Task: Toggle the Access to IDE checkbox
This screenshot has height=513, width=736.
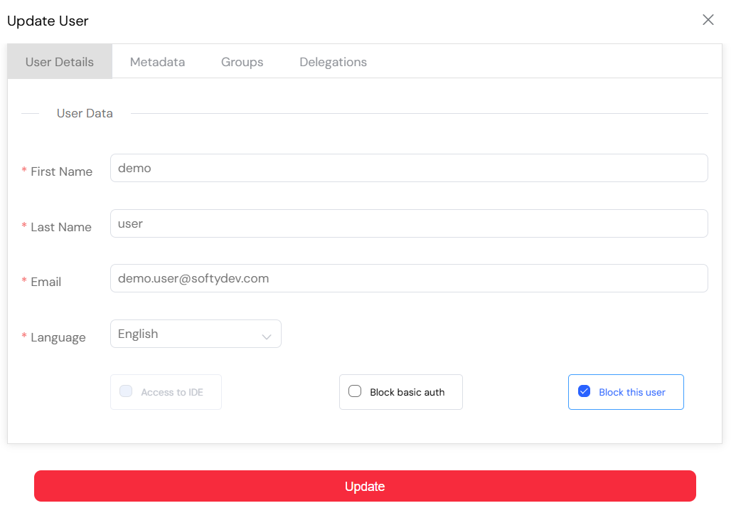Action: 126,391
